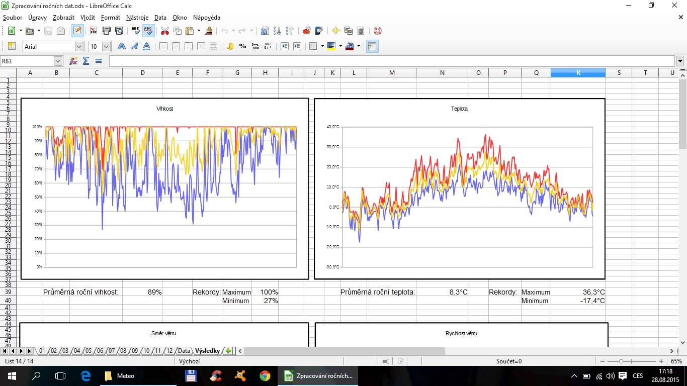Insert a Sum formula
Image resolution: width=687 pixels, height=386 pixels.
coord(86,61)
